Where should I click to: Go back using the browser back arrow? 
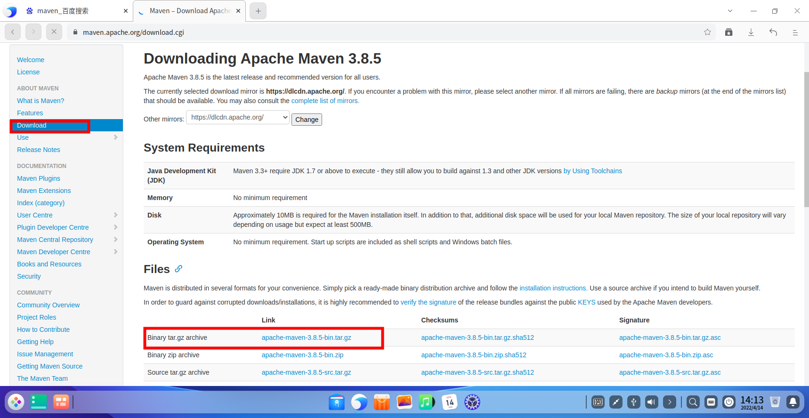(x=13, y=32)
